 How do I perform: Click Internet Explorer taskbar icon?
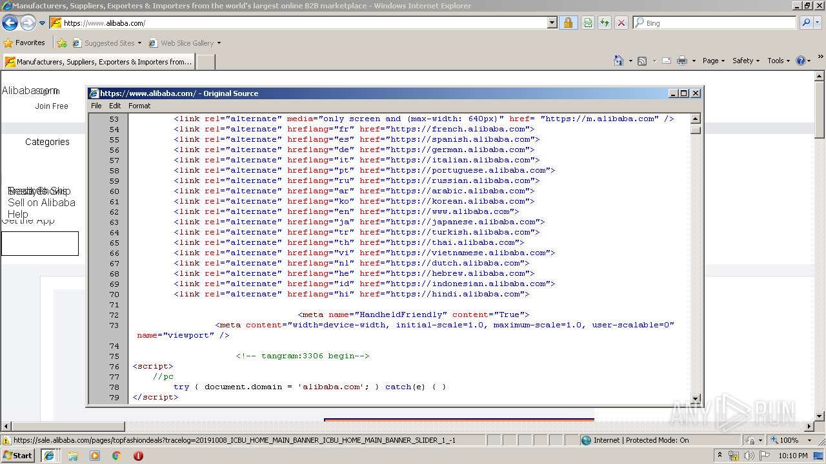coord(49,455)
